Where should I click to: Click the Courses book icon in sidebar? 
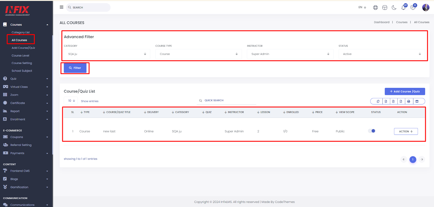click(x=5, y=24)
